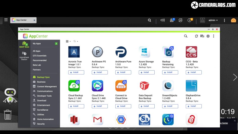Screen dimensions: 238x134
Task: Open the dashboard gauge icon
Action: pos(233,20)
